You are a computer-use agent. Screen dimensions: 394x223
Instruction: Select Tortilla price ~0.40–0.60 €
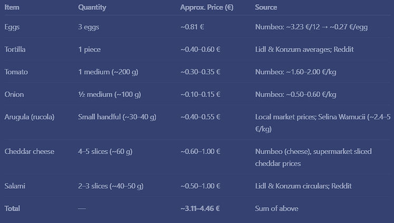(x=200, y=49)
